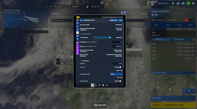Collapse the Fuel options section
The width and height of the screenshot is (197, 109).
tap(85, 61)
